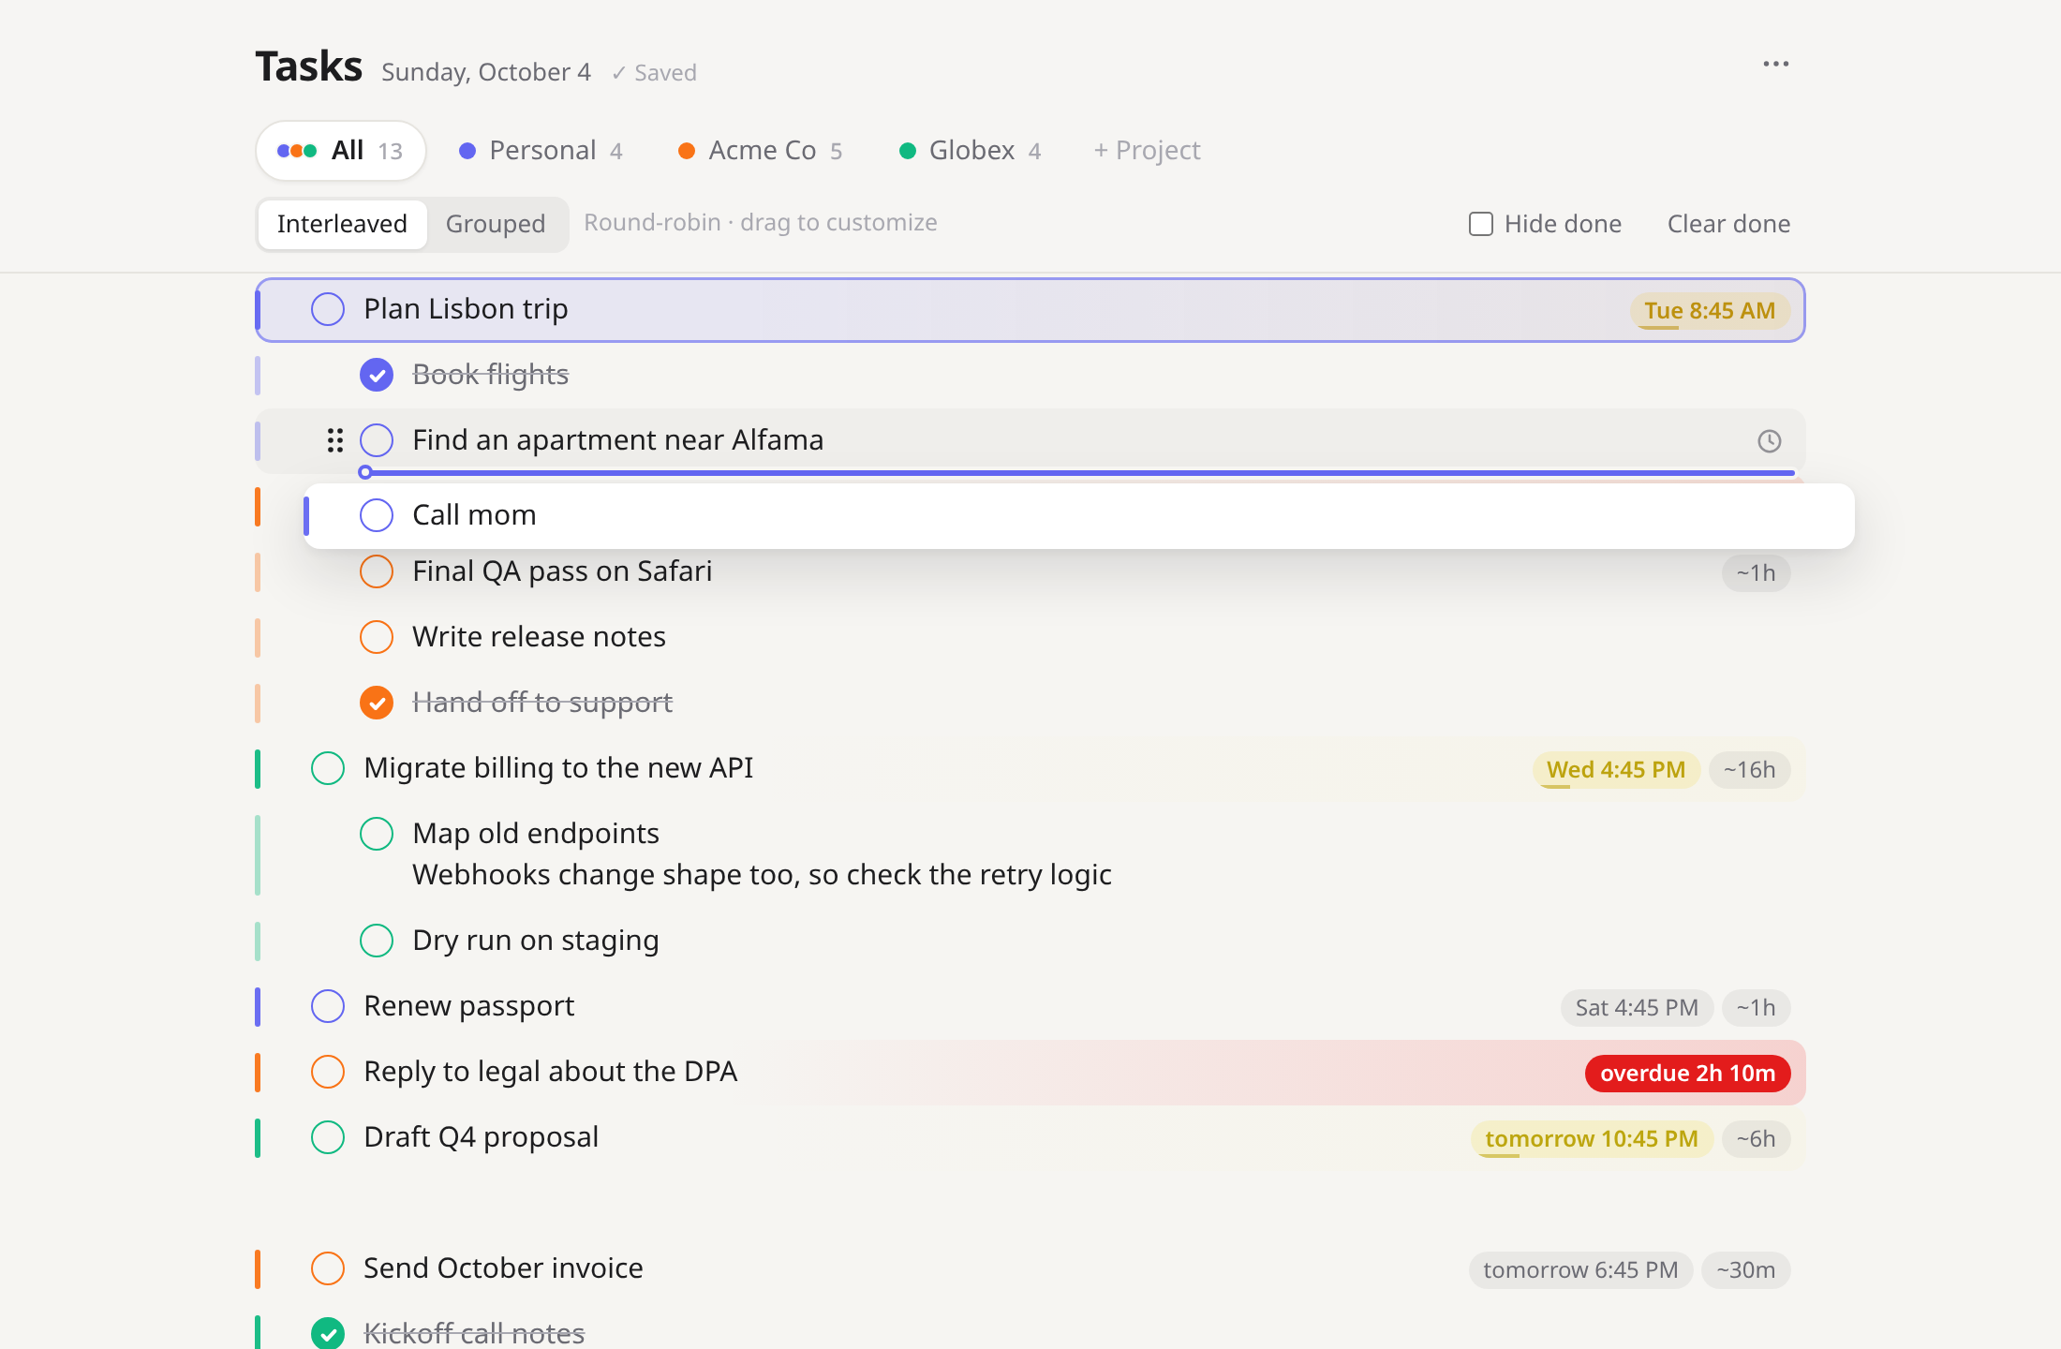Image resolution: width=2061 pixels, height=1349 pixels.
Task: Open the Sat 4:45 PM due pill
Action: 1637,1008
